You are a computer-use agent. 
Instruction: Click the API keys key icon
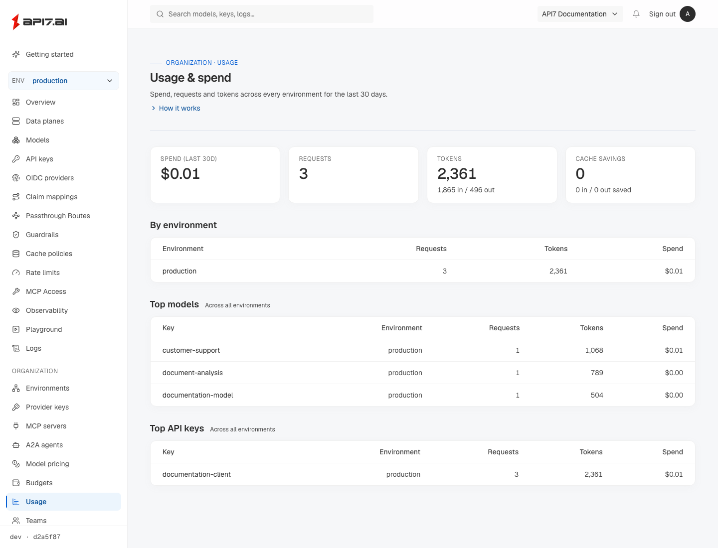pos(16,159)
